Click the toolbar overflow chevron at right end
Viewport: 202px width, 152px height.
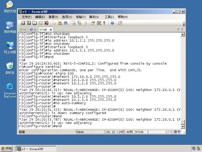[184, 25]
